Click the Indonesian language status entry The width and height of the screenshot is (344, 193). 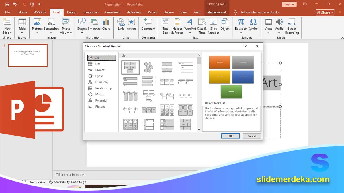click(38, 182)
